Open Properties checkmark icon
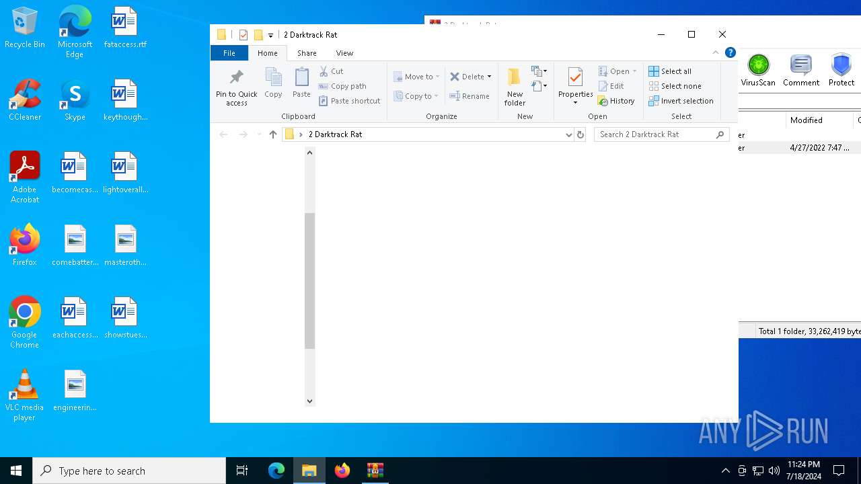This screenshot has width=861, height=484. click(575, 77)
